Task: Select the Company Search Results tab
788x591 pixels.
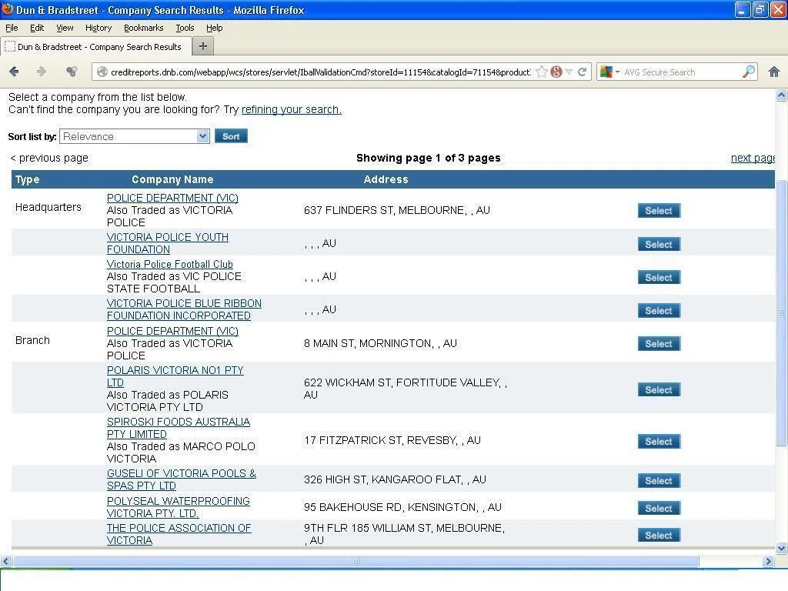Action: (95, 47)
